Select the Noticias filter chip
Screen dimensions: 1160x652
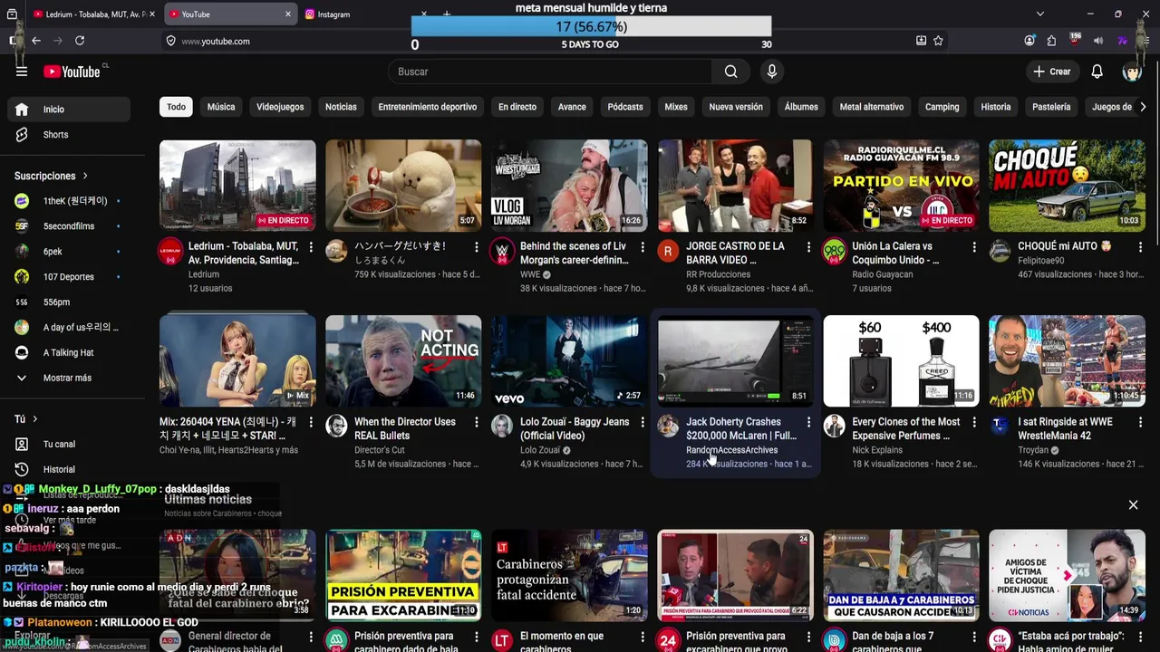tap(341, 107)
